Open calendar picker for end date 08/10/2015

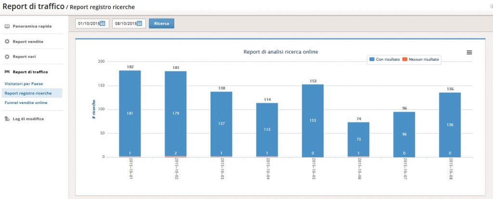tap(140, 23)
